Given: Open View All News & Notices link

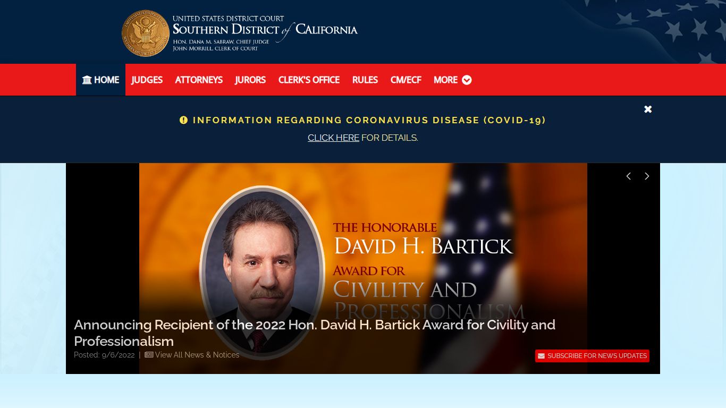Looking at the screenshot, I should [197, 355].
